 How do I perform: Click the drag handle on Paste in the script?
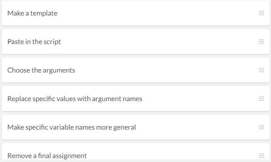point(261,41)
